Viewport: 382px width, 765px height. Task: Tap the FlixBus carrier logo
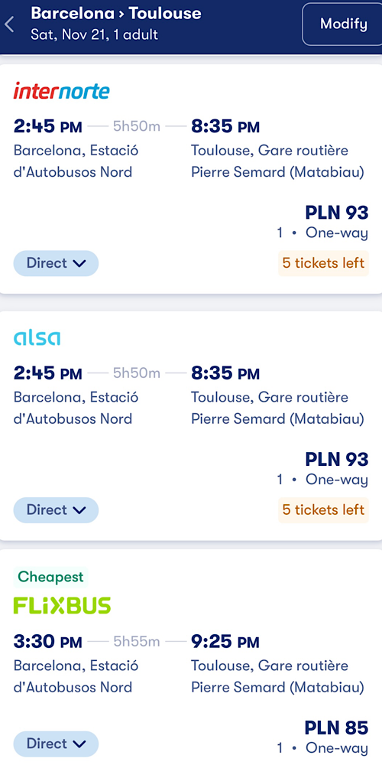point(62,605)
